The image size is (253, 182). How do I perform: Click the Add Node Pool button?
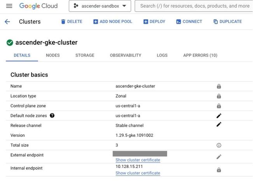113,21
